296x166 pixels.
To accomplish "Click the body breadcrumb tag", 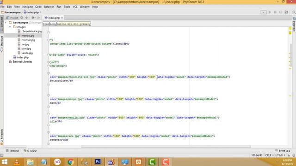I will coord(53,24).
